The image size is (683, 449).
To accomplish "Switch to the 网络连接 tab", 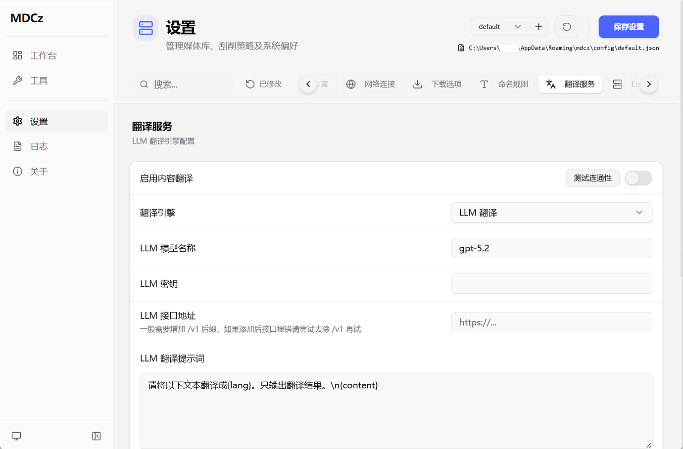I will 371,84.
